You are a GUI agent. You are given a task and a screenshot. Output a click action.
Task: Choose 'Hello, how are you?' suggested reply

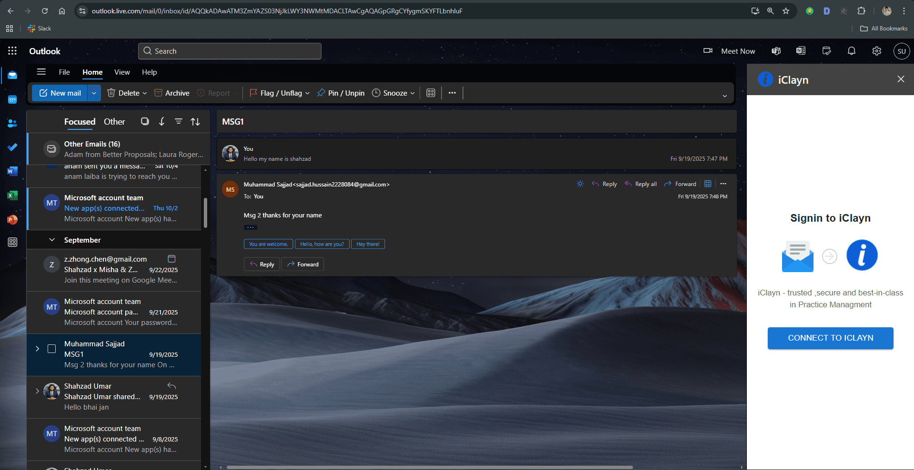[322, 244]
